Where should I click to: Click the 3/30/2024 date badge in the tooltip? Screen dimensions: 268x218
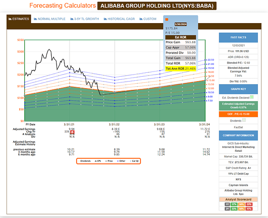pyautogui.click(x=181, y=24)
